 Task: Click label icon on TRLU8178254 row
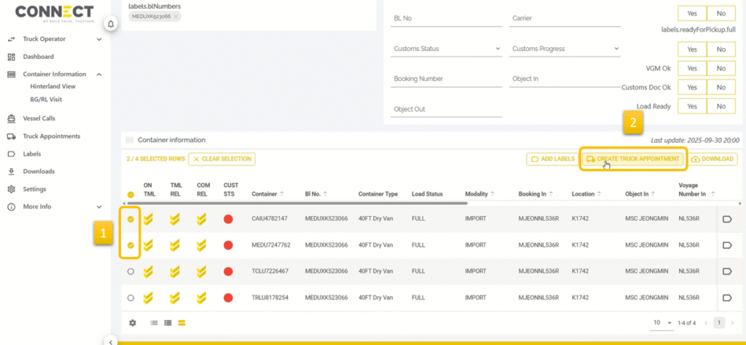tap(726, 298)
